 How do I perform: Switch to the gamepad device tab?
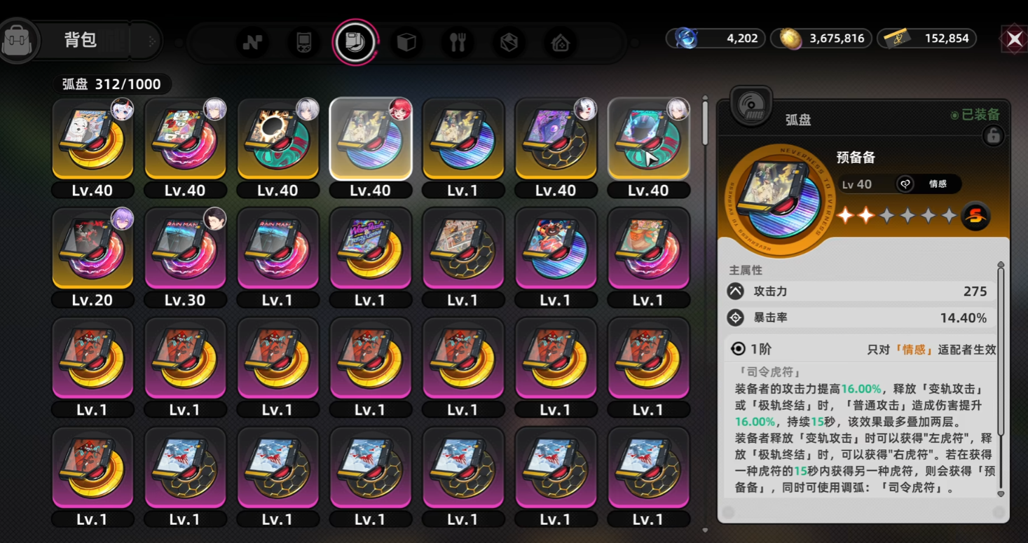pos(304,43)
